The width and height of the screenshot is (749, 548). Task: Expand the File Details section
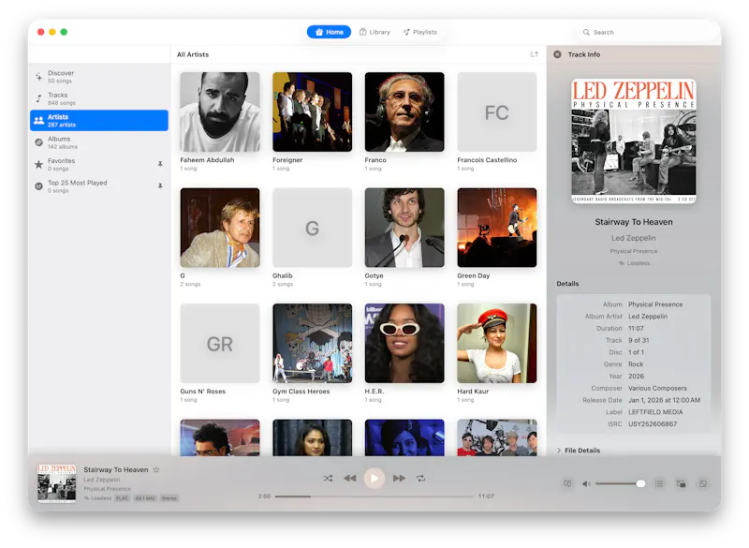click(579, 451)
